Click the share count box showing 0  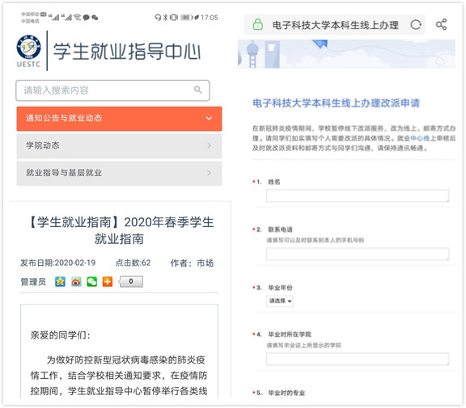pos(131,281)
